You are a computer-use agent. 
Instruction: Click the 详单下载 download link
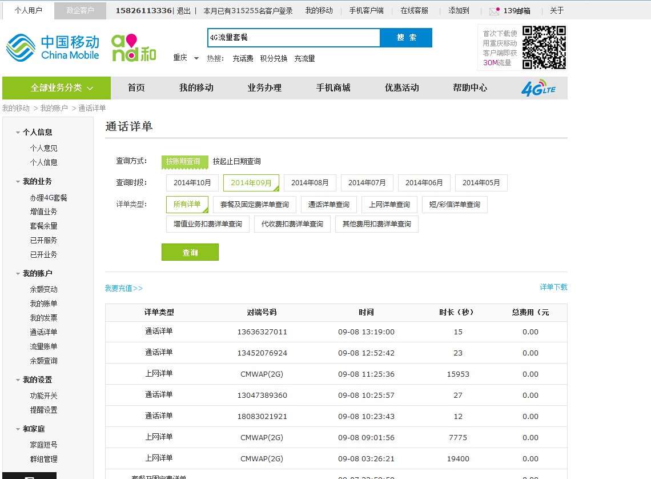click(553, 288)
